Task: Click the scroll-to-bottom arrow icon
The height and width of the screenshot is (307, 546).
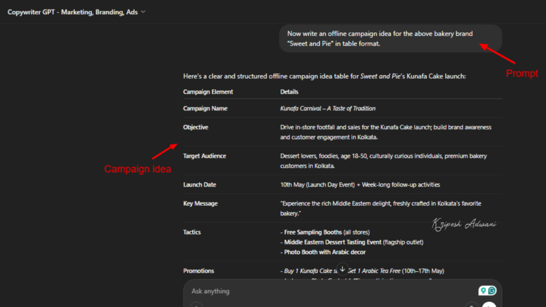Action: point(342,269)
